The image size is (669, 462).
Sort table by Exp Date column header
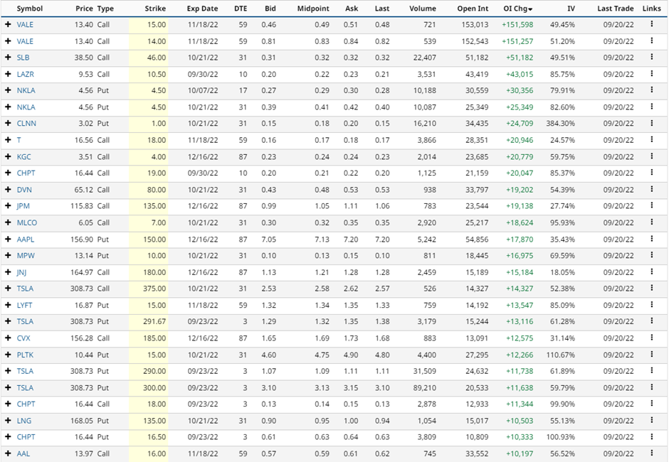pyautogui.click(x=202, y=9)
